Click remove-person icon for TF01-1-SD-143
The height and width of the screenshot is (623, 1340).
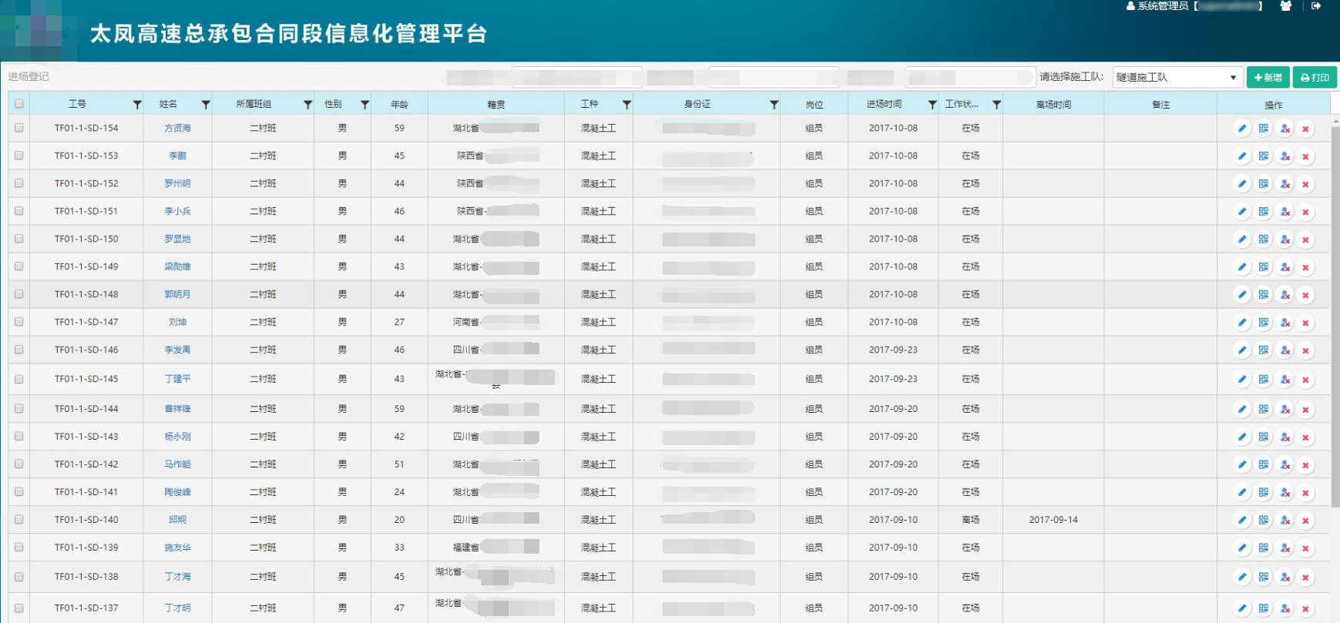[x=1285, y=437]
